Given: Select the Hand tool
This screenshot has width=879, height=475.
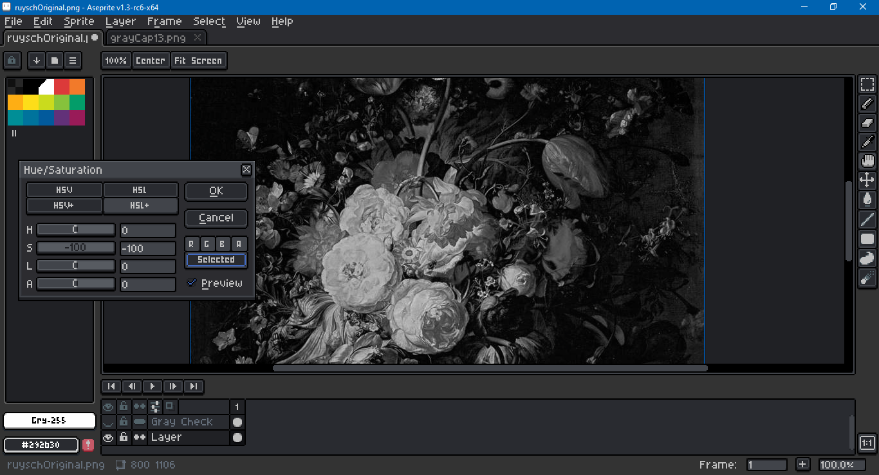Looking at the screenshot, I should [x=867, y=162].
